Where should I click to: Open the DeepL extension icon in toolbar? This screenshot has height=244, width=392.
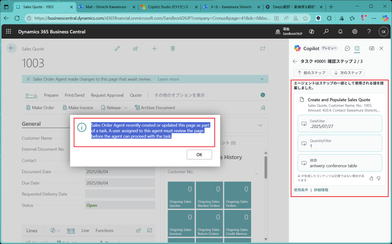[x=318, y=18]
